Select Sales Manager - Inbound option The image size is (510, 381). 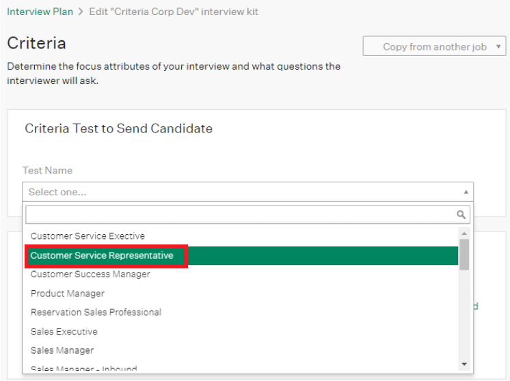click(83, 369)
